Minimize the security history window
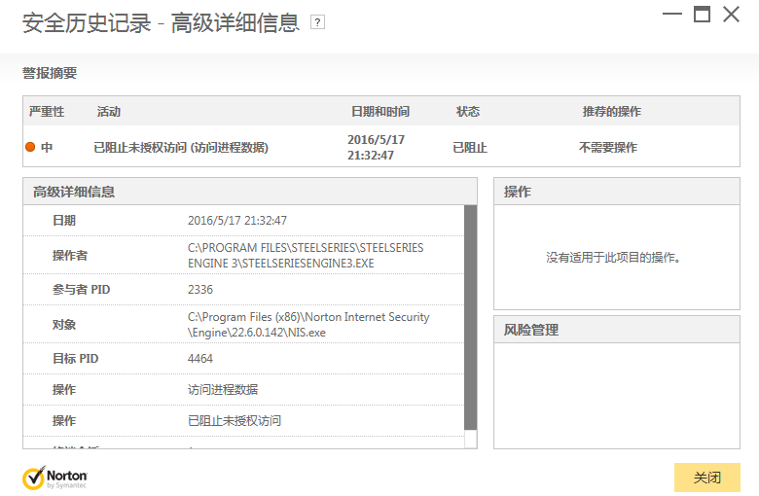759x496 pixels. [671, 14]
